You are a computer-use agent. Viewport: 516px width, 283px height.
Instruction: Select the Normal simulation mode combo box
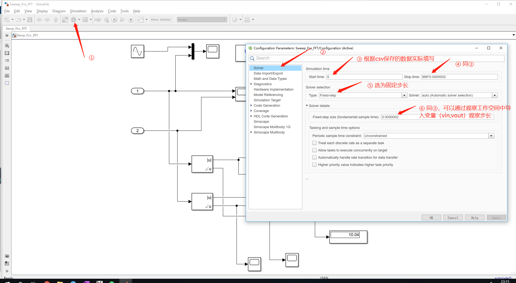coord(202,19)
